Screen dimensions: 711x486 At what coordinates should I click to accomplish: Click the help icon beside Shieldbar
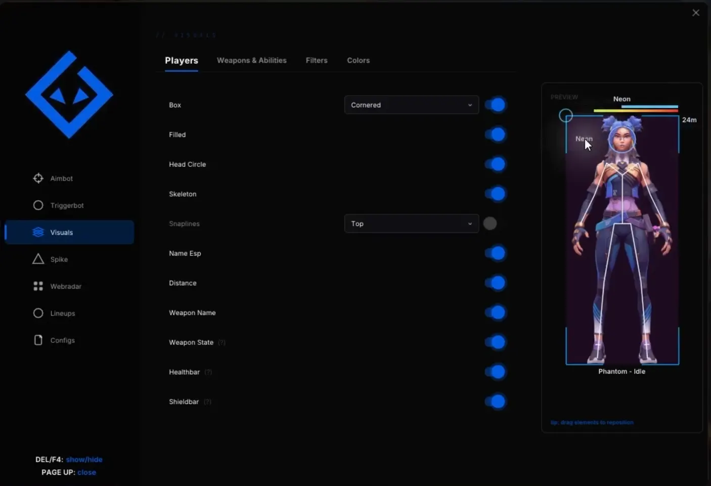207,402
